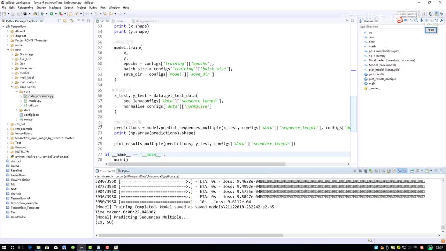Open Run button dropdown arrow
The width and height of the screenshot is (446, 251).
pyautogui.click(x=55, y=14)
